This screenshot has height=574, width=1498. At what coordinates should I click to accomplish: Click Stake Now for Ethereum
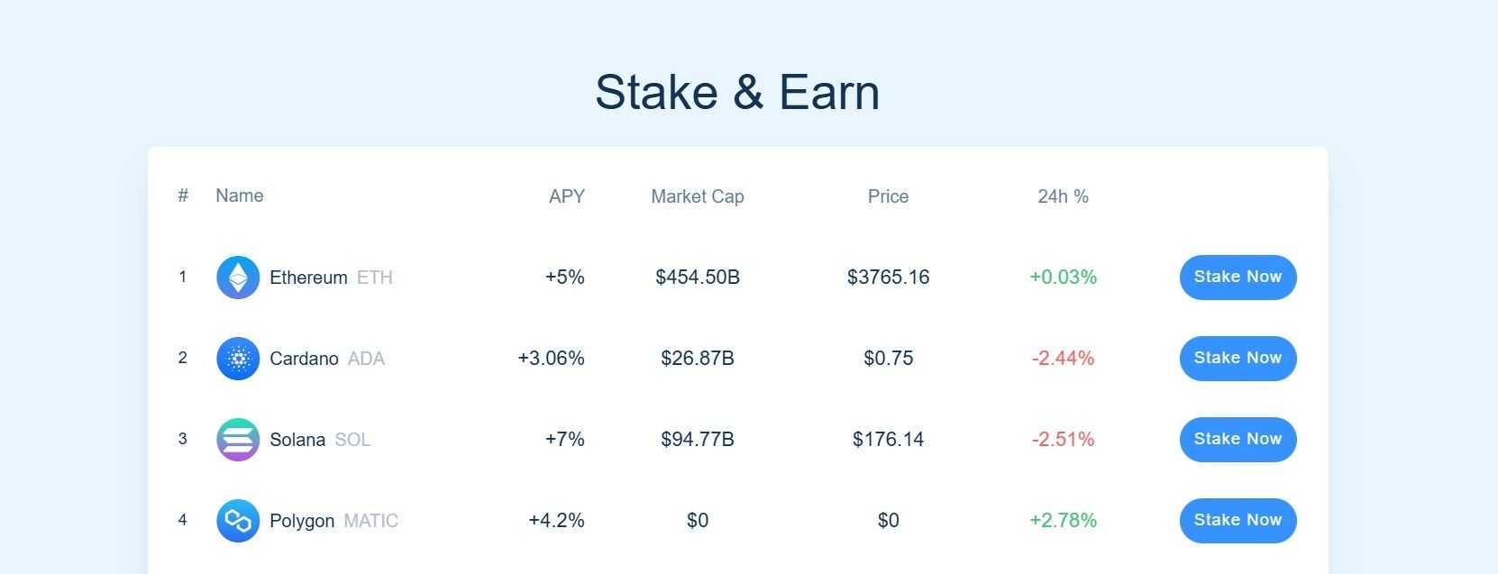1237,278
